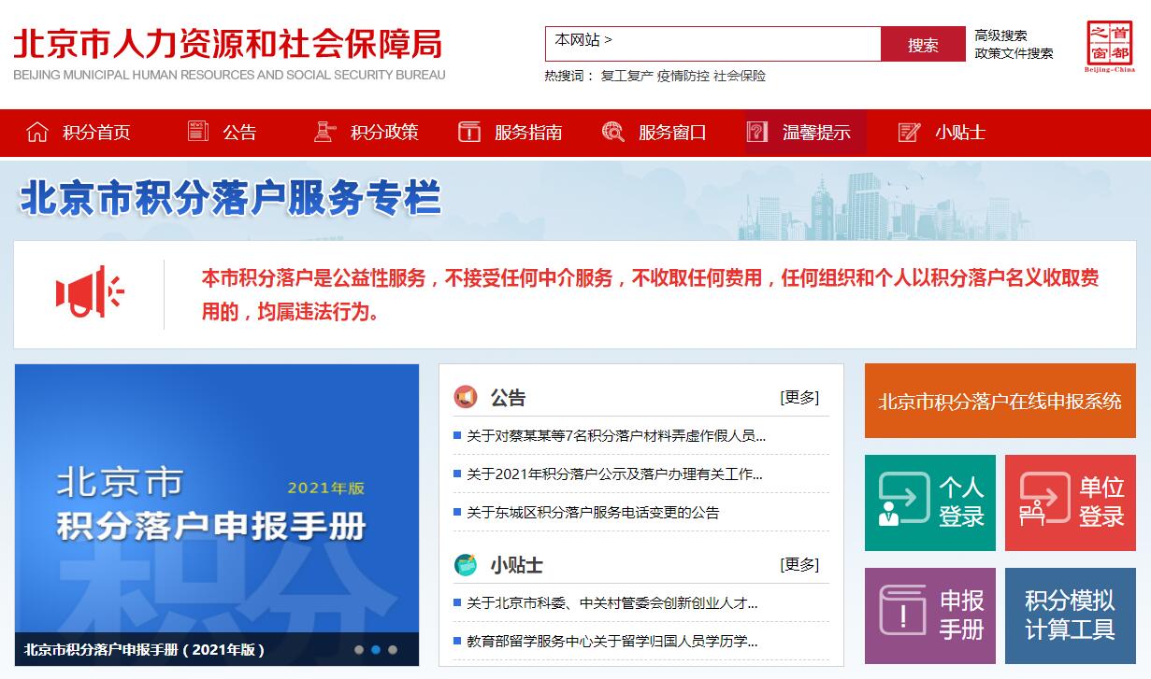Click the question icon beside 温馨提示

click(x=757, y=132)
